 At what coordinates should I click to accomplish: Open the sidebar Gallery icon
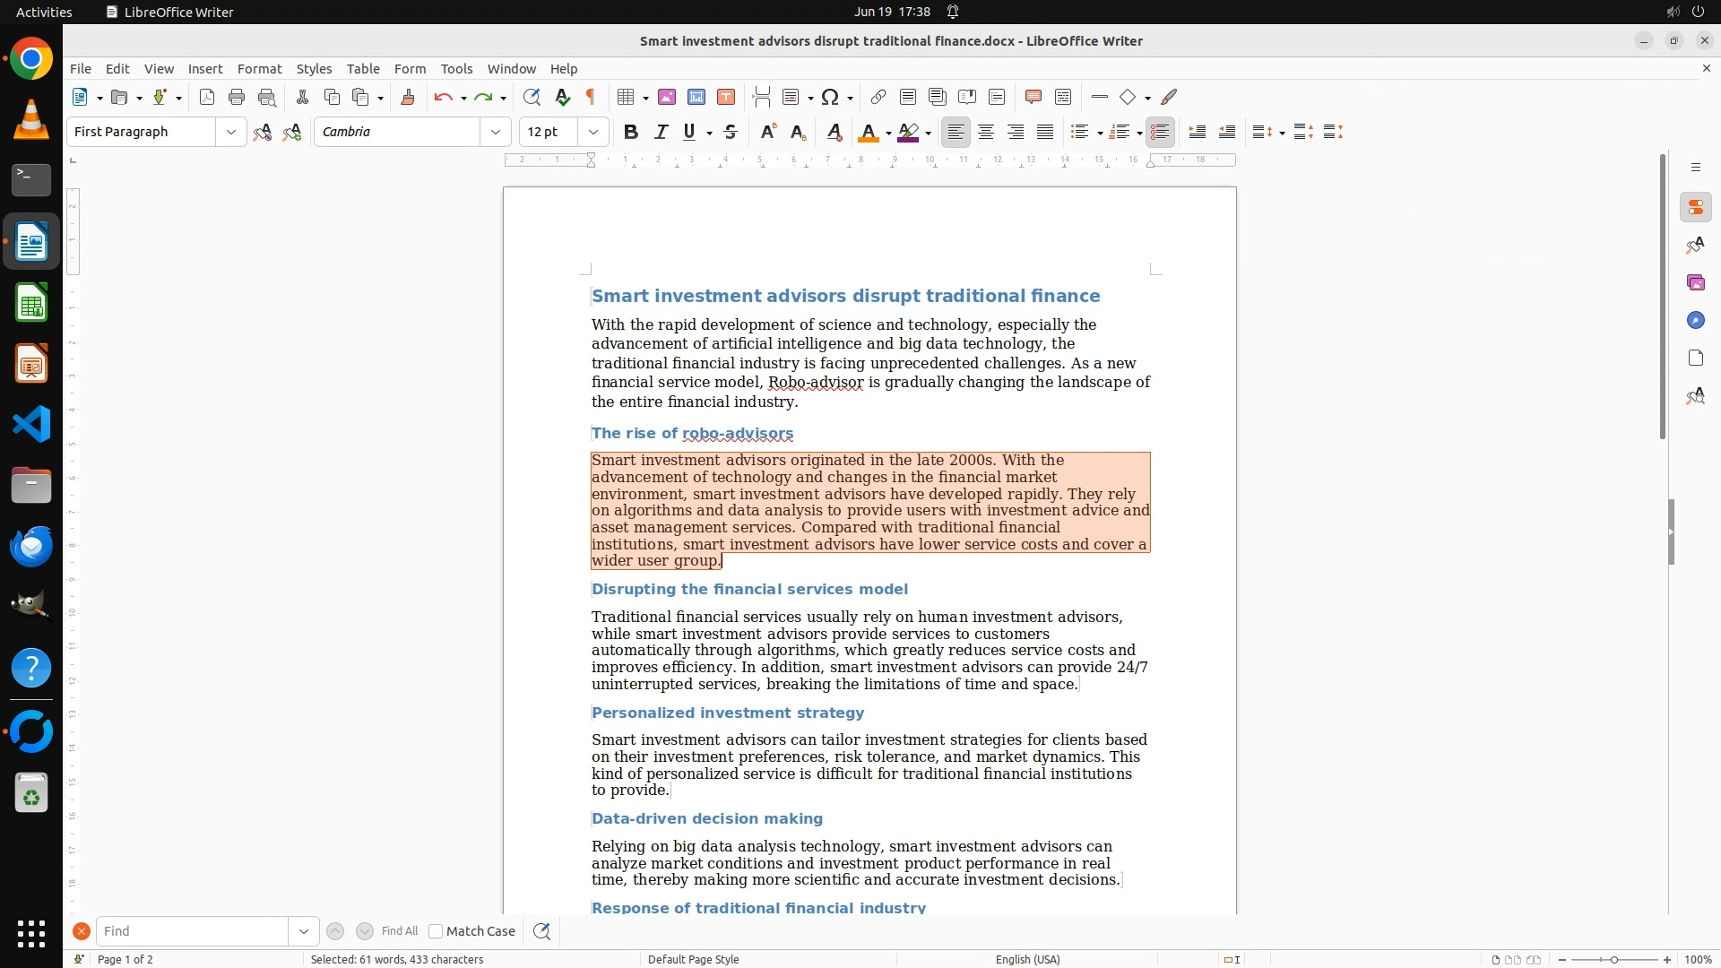[x=1695, y=283]
